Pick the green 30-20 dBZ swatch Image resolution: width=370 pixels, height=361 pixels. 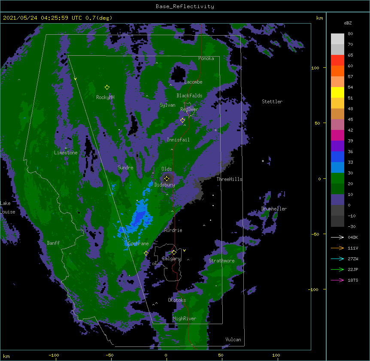(337, 178)
